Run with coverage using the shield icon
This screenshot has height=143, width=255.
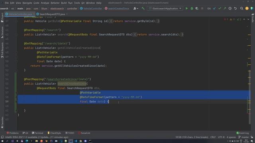coord(197,8)
